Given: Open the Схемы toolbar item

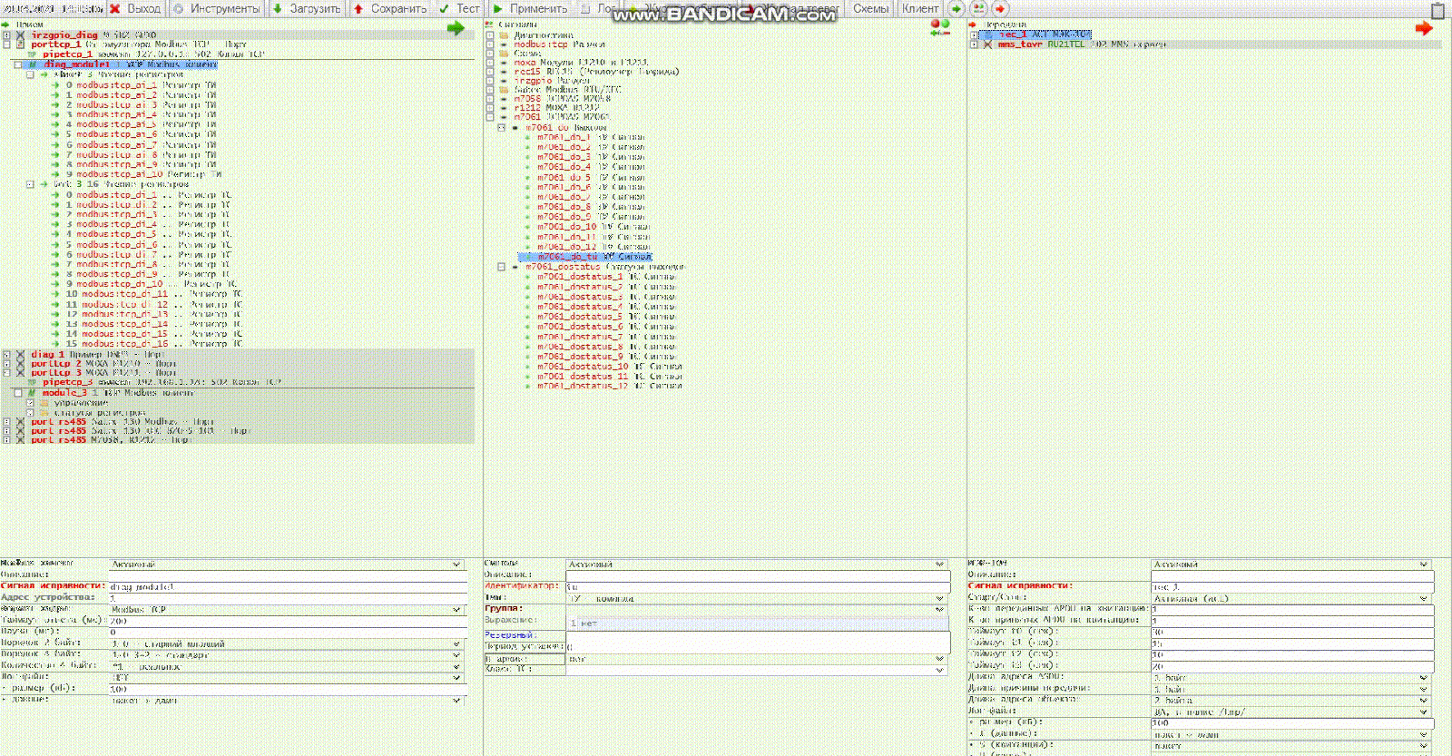Looking at the screenshot, I should tap(870, 8).
